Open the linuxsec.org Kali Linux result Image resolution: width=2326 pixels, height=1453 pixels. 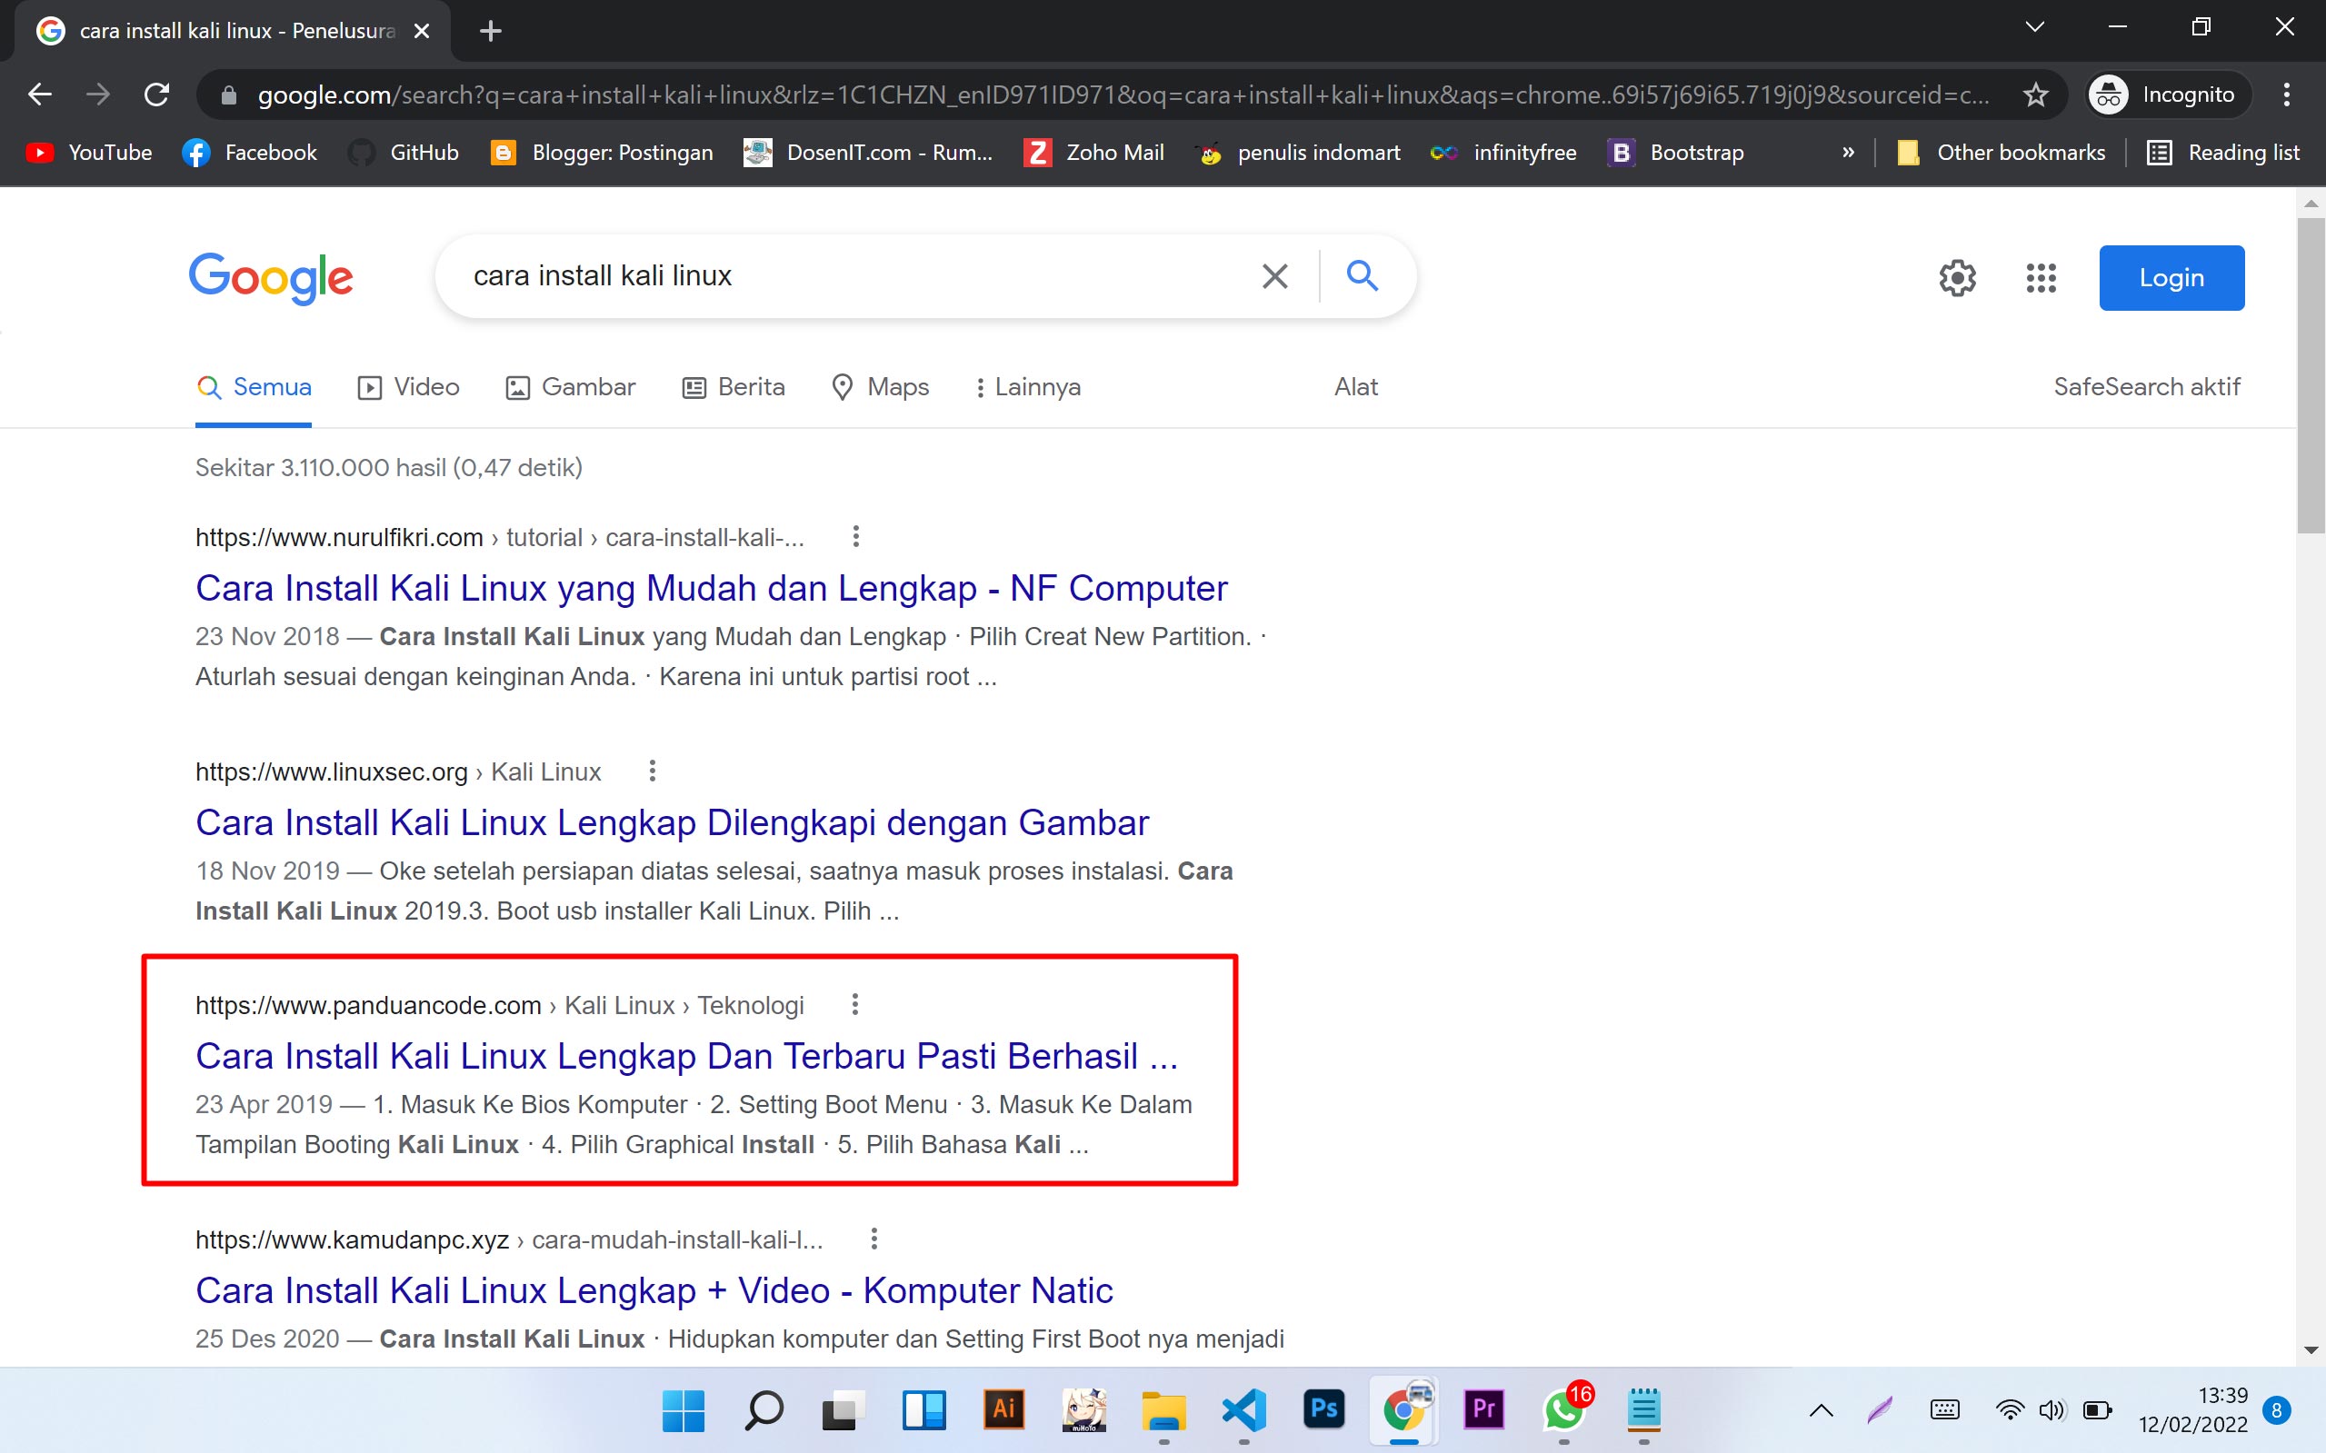672,823
